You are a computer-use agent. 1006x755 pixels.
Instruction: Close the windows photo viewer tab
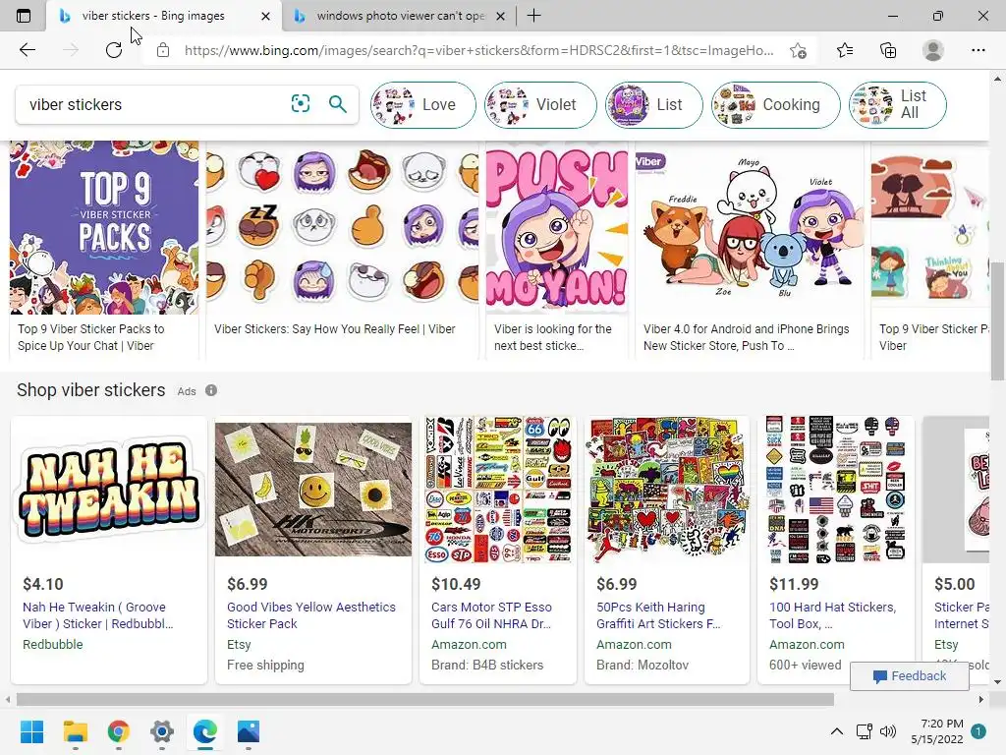(x=501, y=16)
